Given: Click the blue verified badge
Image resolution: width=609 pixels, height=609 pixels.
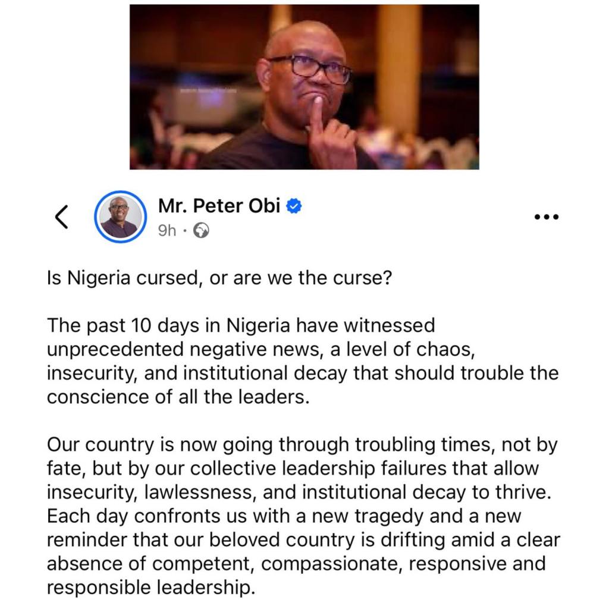Looking at the screenshot, I should tap(294, 206).
